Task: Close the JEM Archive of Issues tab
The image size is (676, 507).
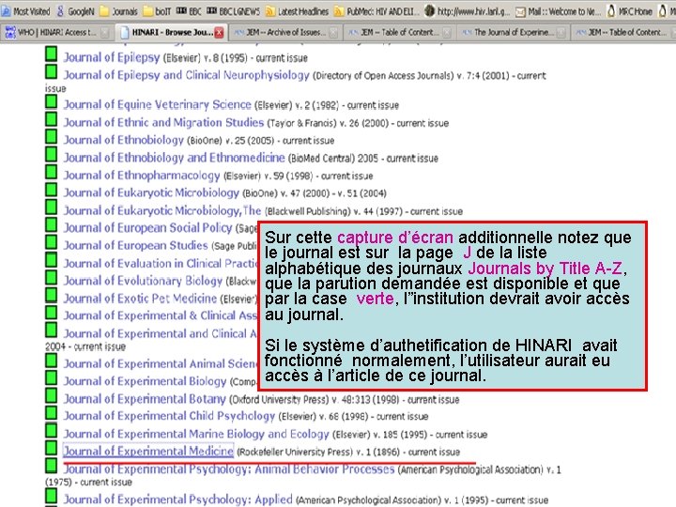Action: (x=333, y=32)
